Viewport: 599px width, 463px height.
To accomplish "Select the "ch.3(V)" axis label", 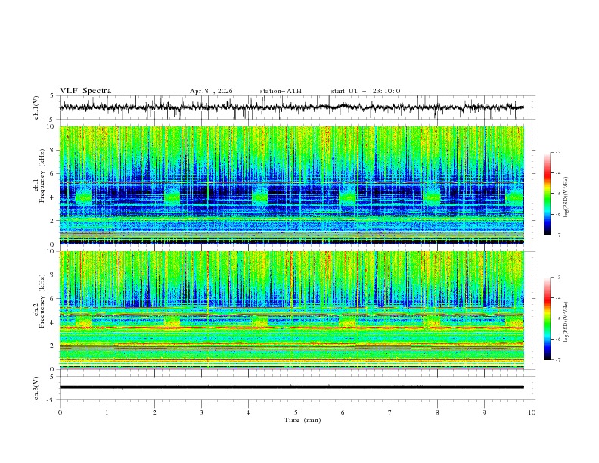I will tap(36, 388).
